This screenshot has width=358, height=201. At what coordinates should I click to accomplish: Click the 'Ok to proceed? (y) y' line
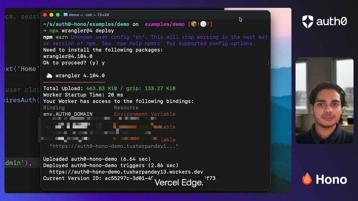point(74,63)
